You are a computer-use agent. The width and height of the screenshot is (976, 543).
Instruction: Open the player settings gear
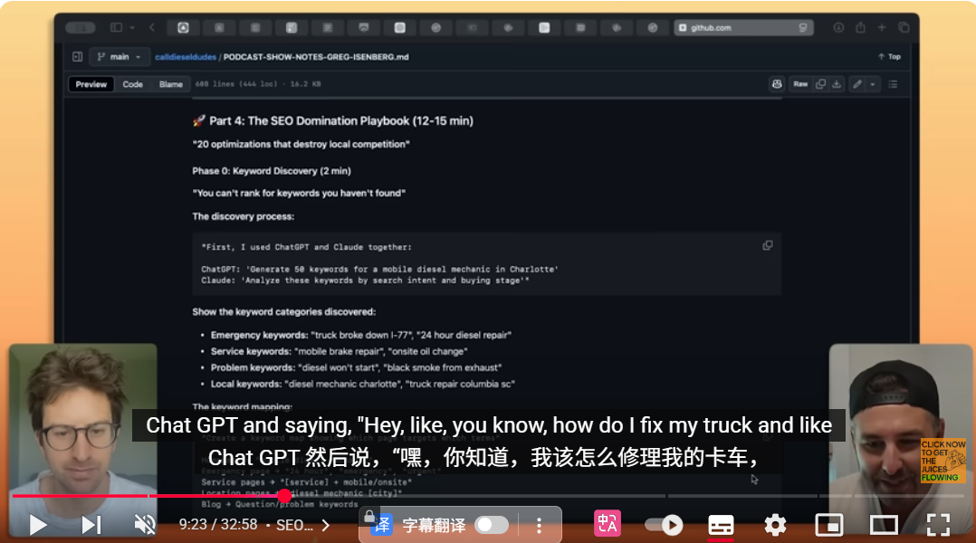(775, 526)
